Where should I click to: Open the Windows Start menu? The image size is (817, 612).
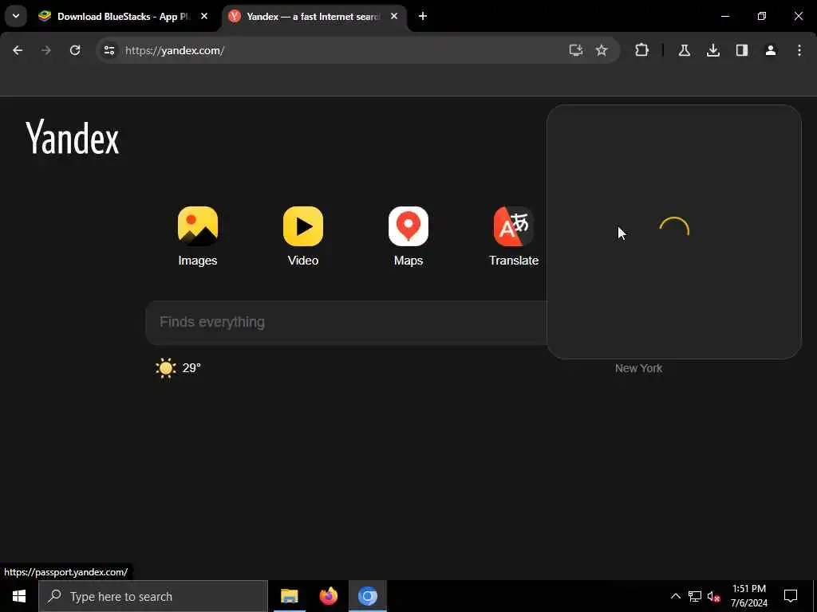click(19, 596)
